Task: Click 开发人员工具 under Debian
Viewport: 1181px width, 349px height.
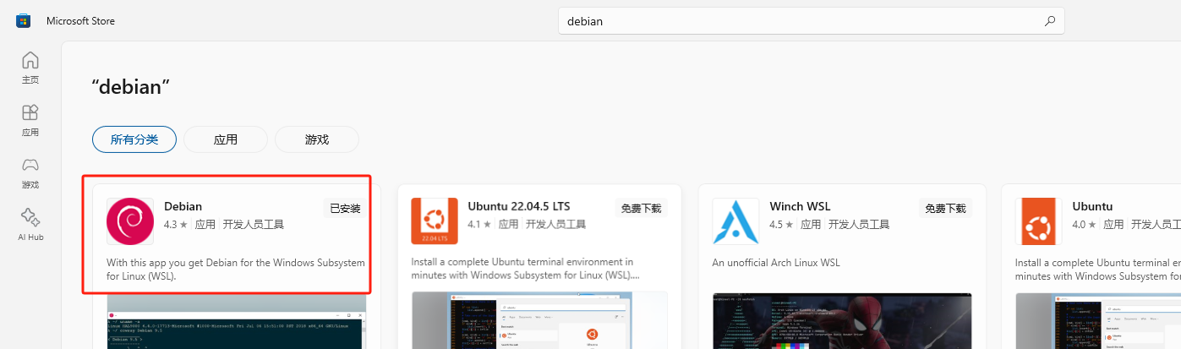Action: [254, 225]
